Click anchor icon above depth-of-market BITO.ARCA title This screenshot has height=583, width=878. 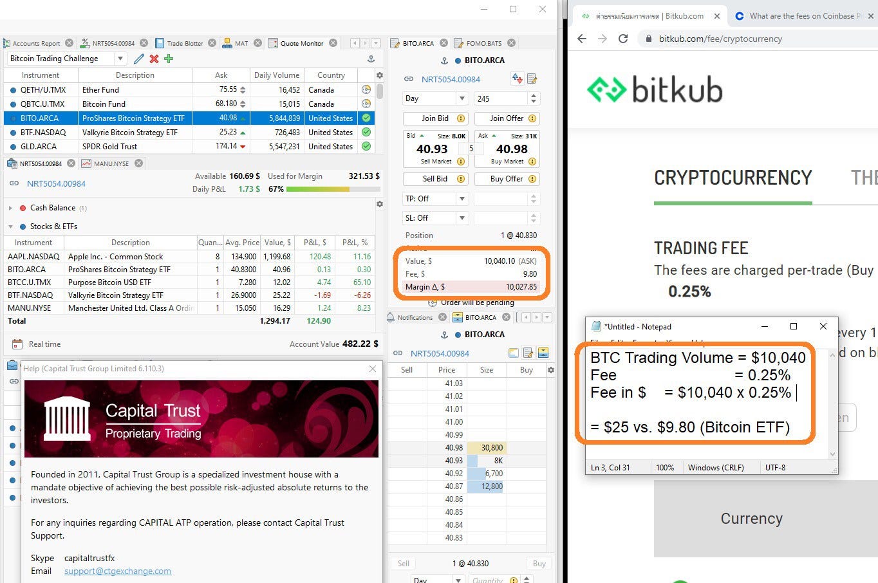pos(444,335)
